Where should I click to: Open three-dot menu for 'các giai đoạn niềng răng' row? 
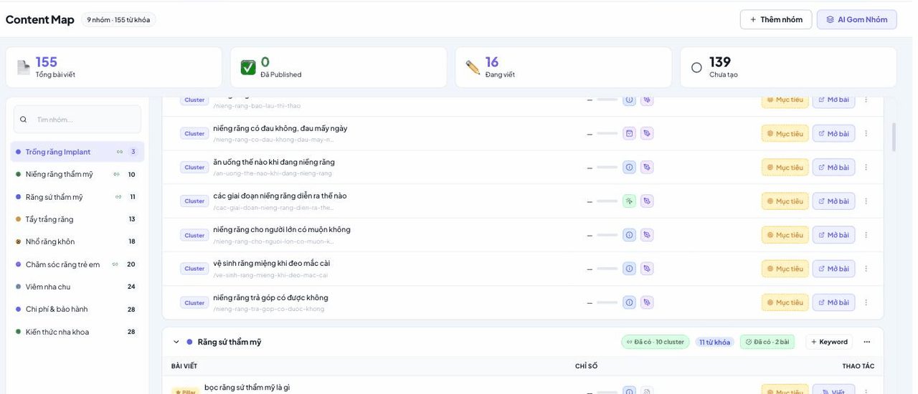coord(866,201)
